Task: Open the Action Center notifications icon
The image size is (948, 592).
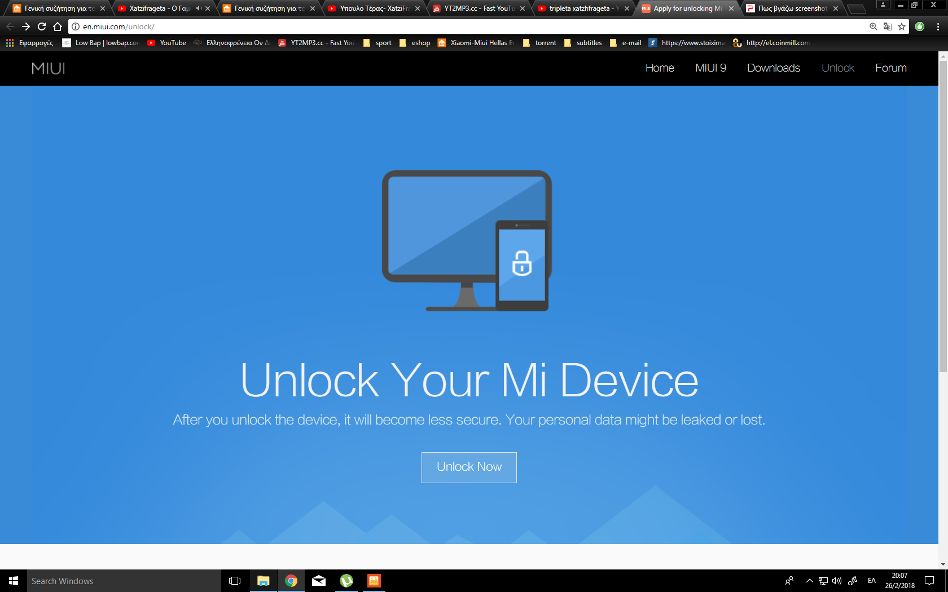Action: pyautogui.click(x=929, y=581)
